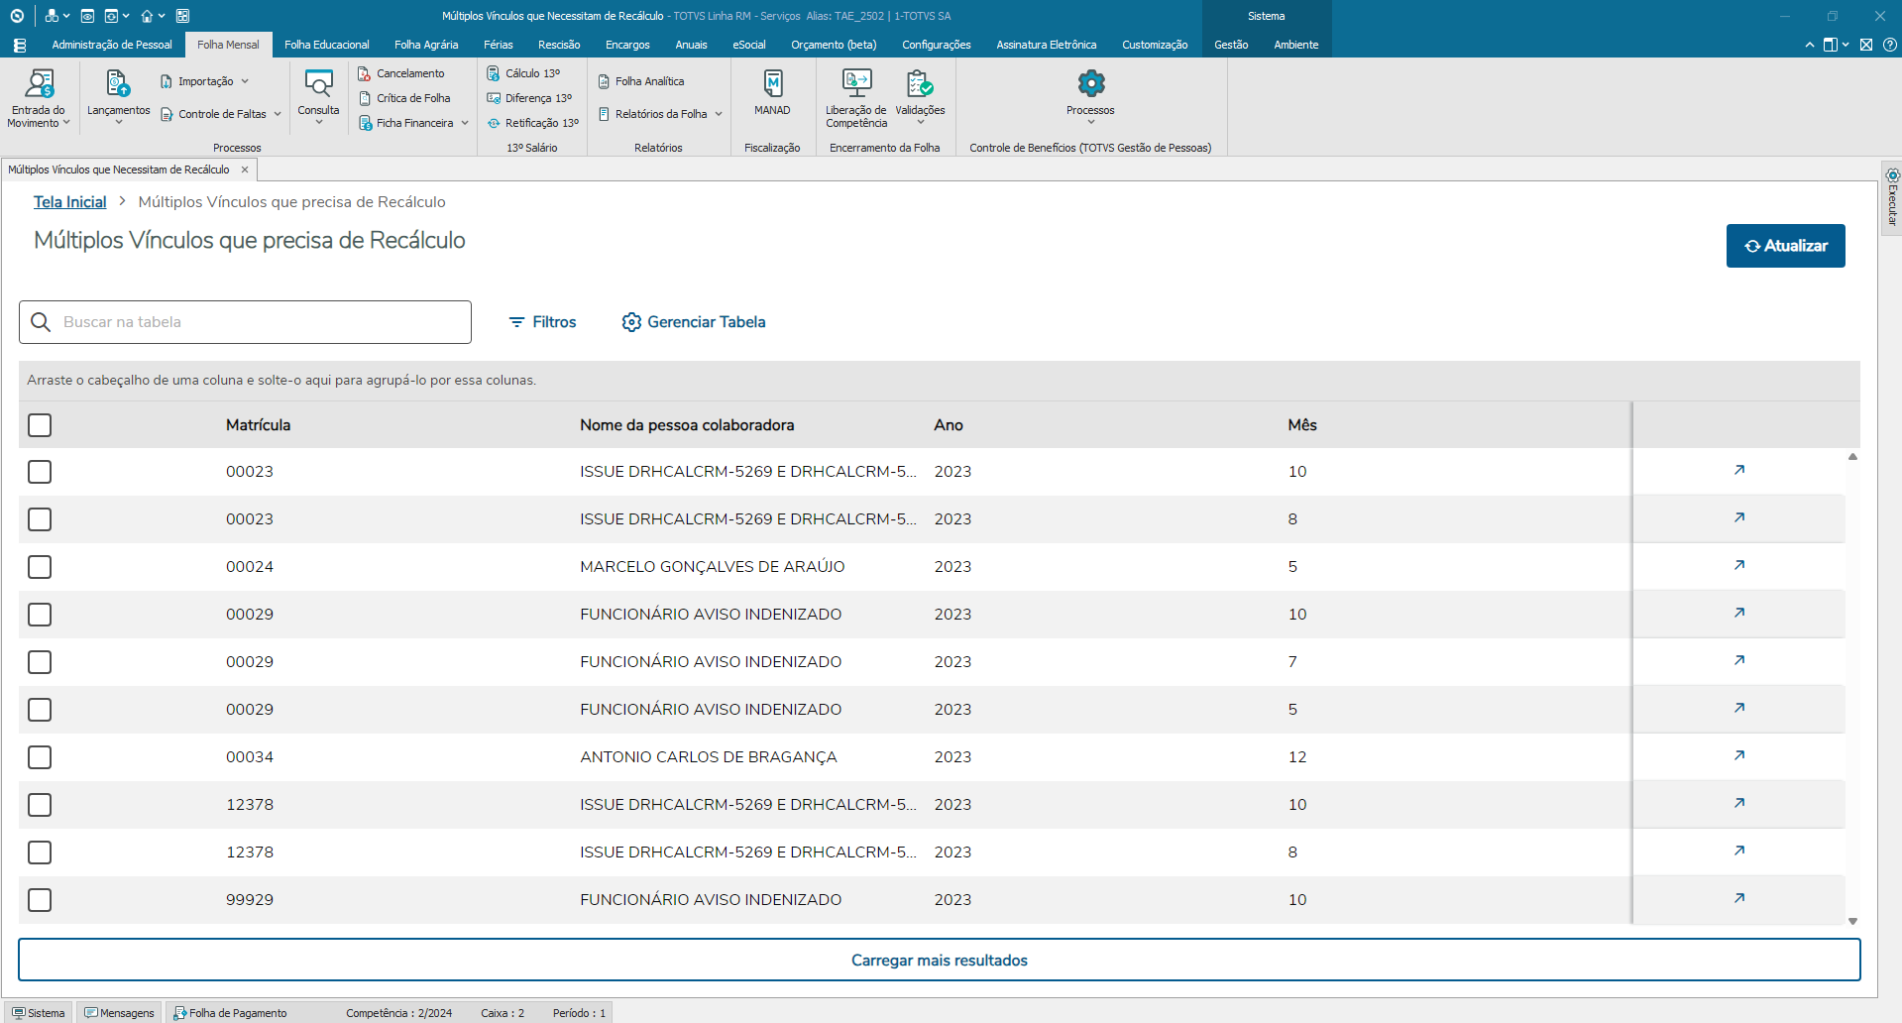Open Entrada do Movimento icon
The width and height of the screenshot is (1902, 1023).
40,83
